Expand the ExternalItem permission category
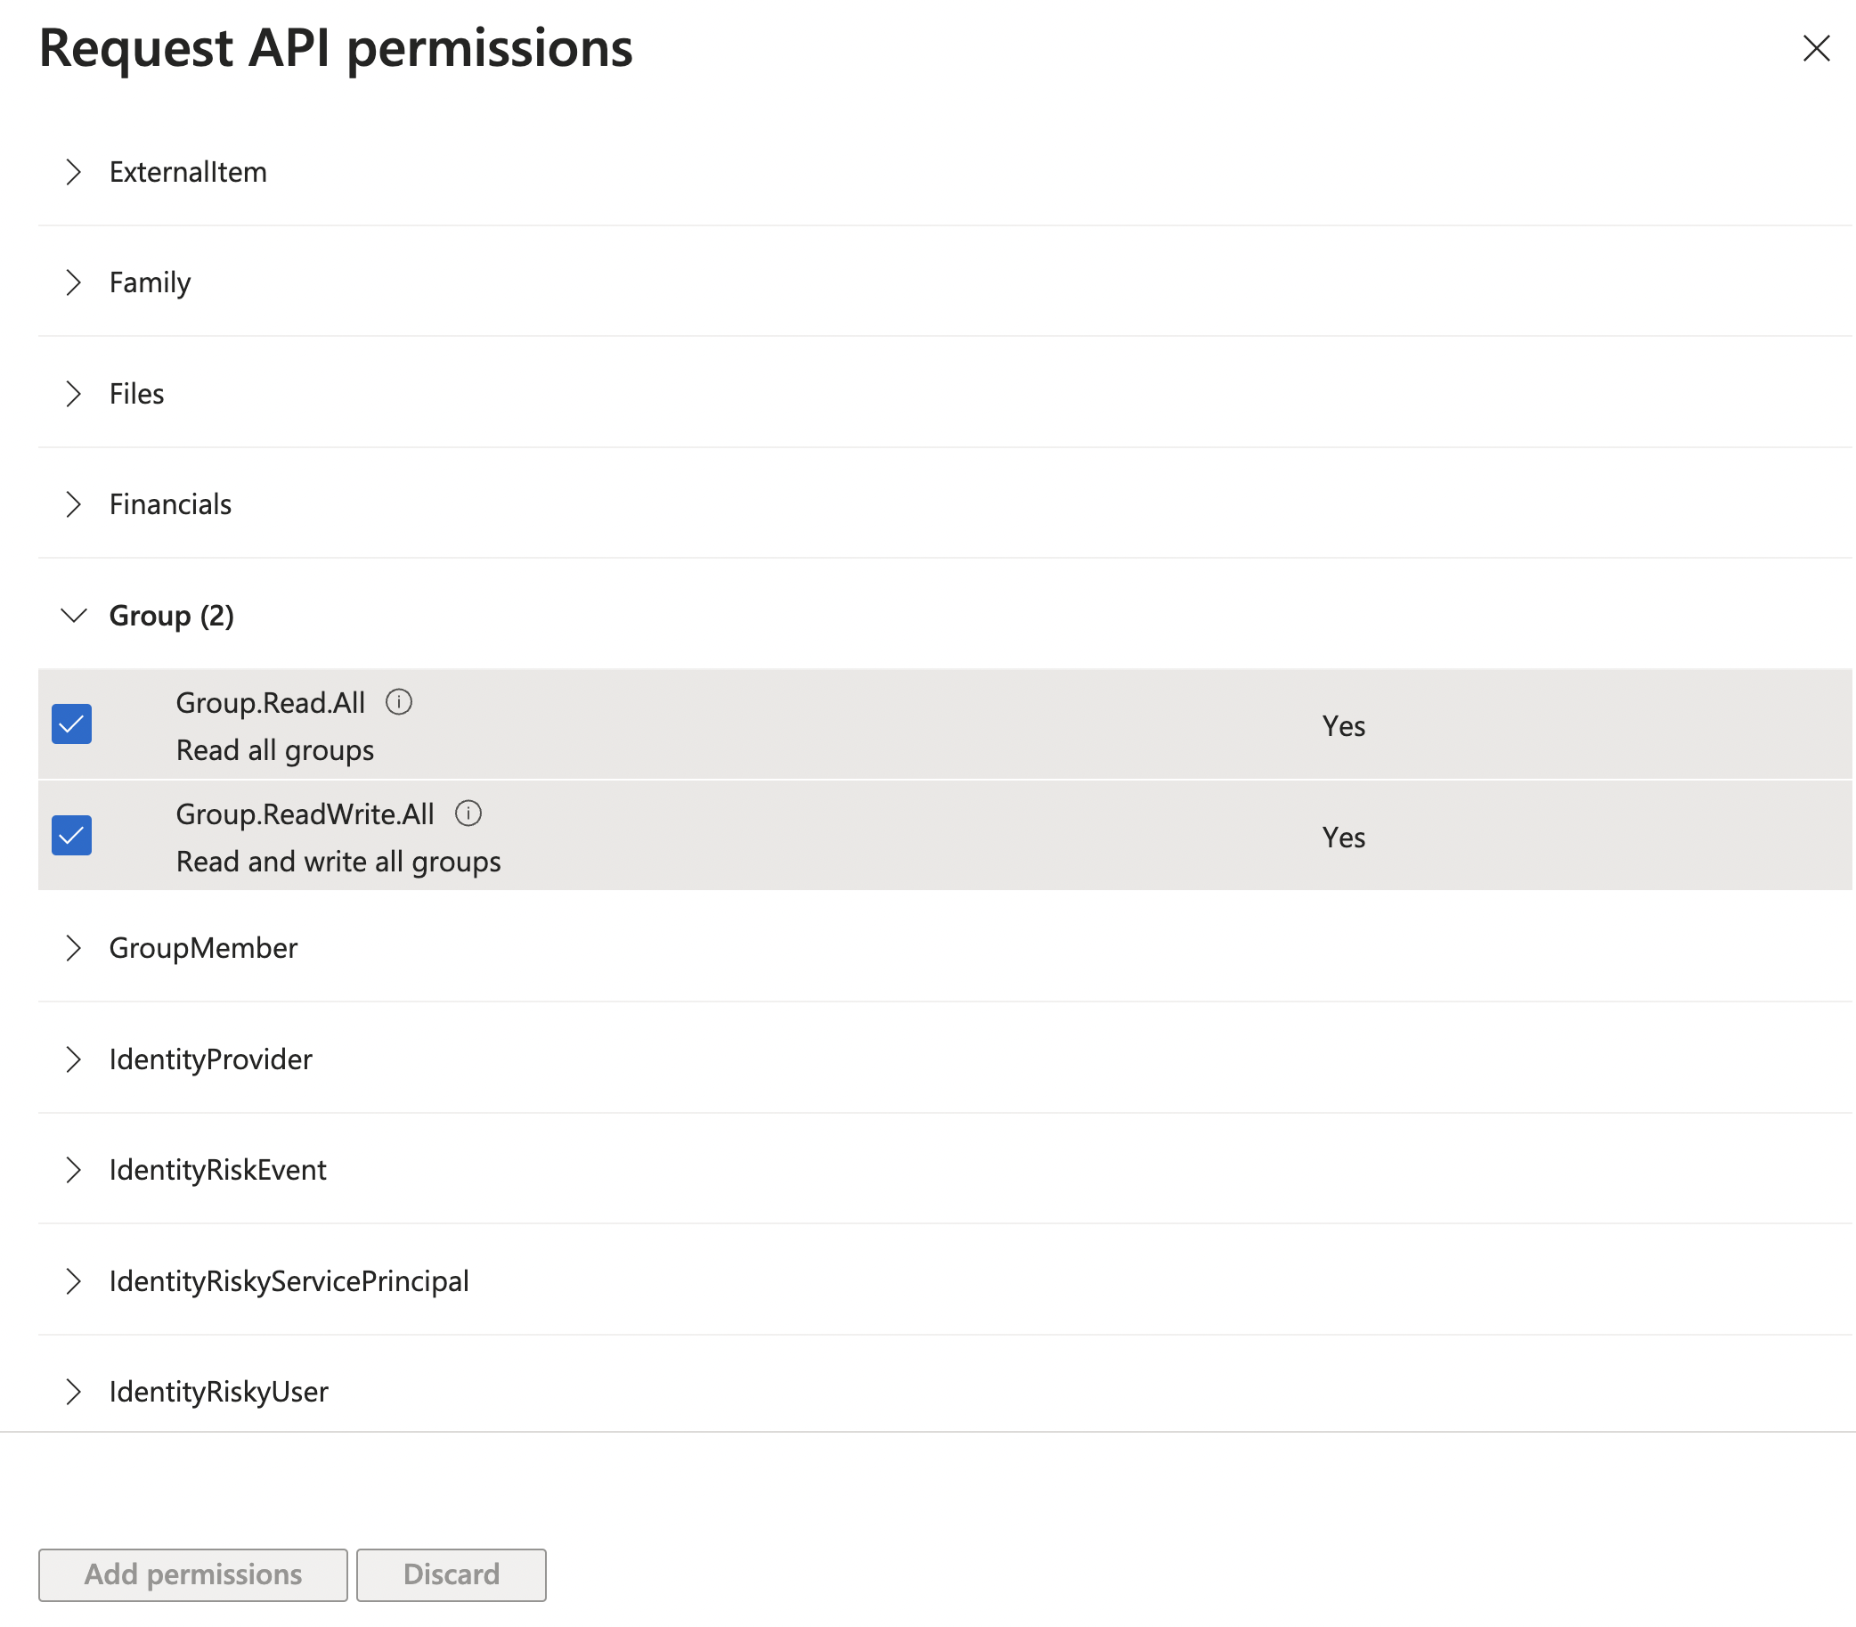The height and width of the screenshot is (1627, 1856). click(x=74, y=172)
